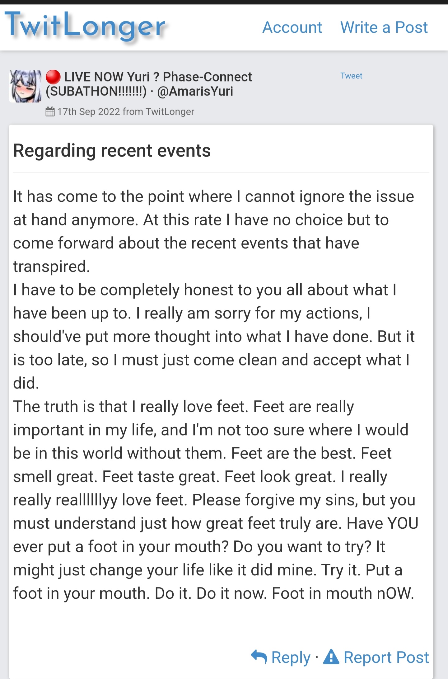Click the final Foot in mouth nOW sentence
The width and height of the screenshot is (448, 679).
(343, 593)
